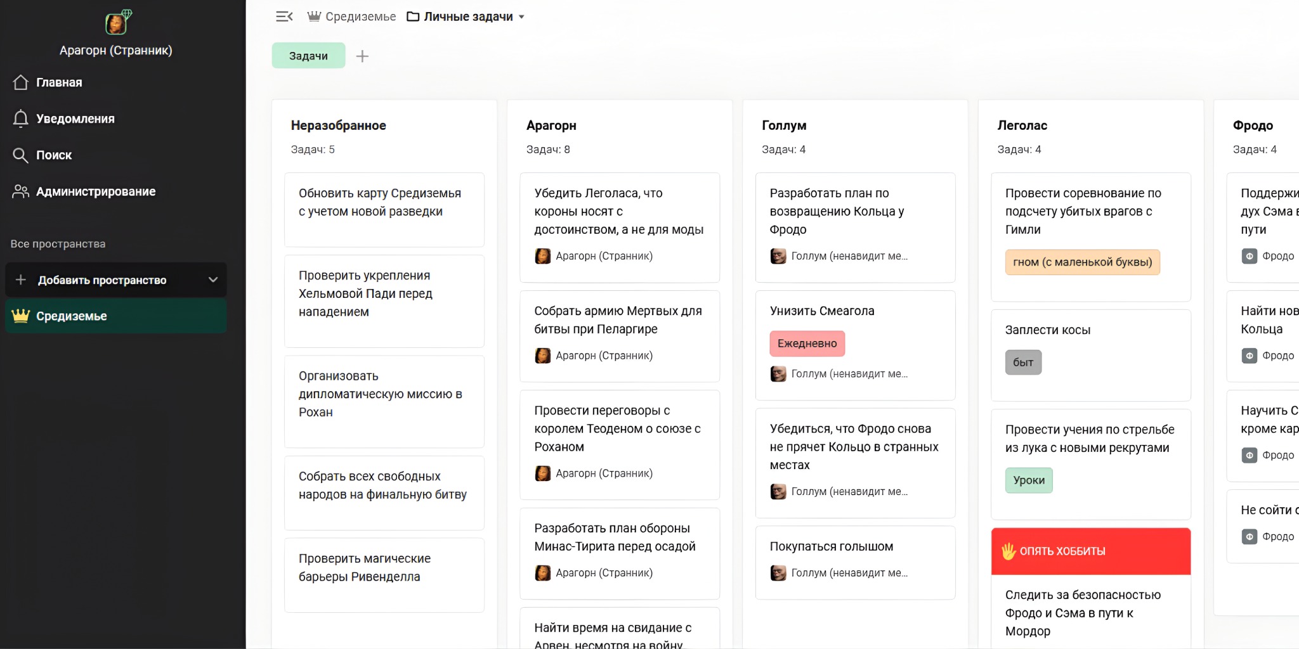The height and width of the screenshot is (649, 1299).
Task: Click the Фродо avatar on the Научить С… card
Action: pos(1250,455)
